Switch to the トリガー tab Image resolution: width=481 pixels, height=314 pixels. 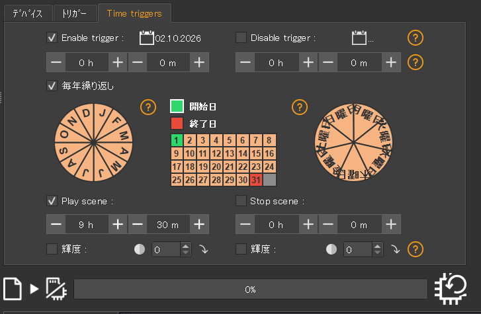click(73, 13)
